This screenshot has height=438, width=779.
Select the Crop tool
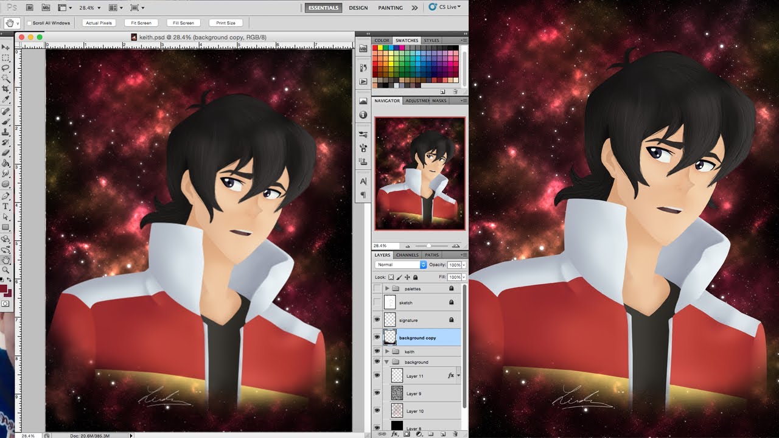[5, 89]
